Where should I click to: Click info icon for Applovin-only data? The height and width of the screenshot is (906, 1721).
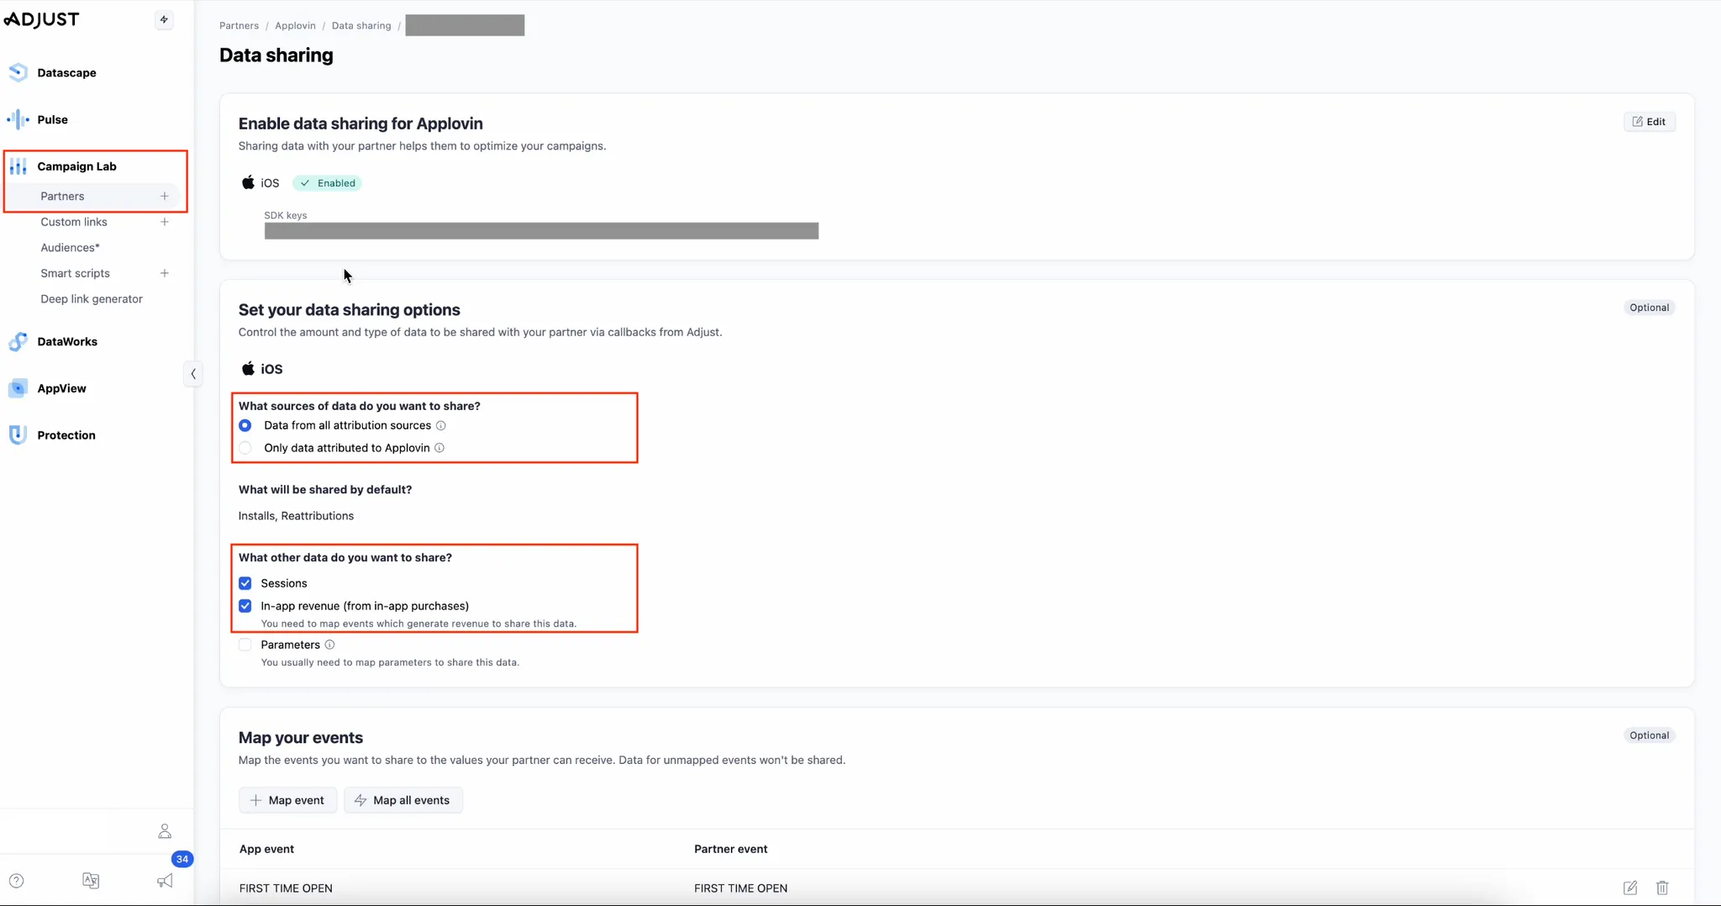click(439, 448)
